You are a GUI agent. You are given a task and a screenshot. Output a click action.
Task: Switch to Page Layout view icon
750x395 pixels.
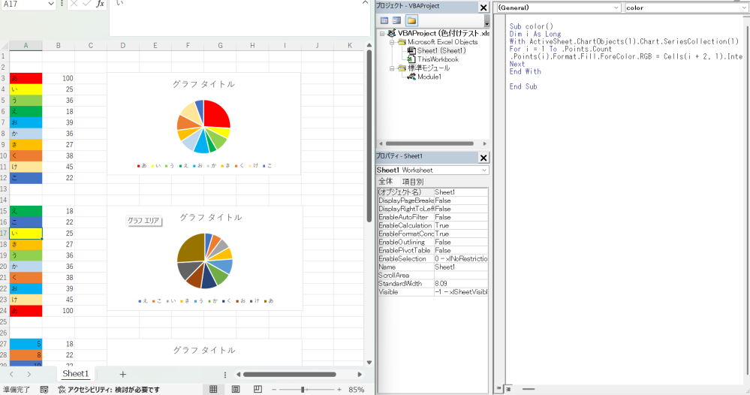click(236, 389)
